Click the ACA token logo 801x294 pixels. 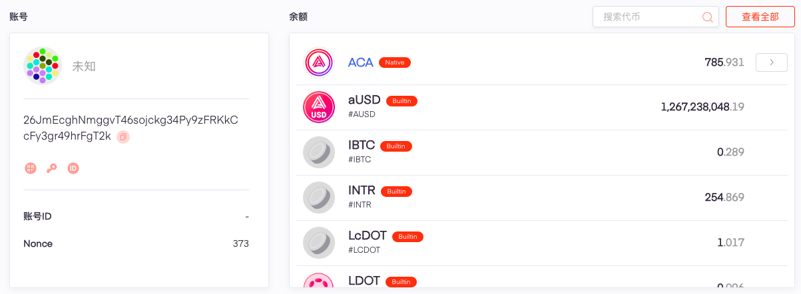point(318,63)
